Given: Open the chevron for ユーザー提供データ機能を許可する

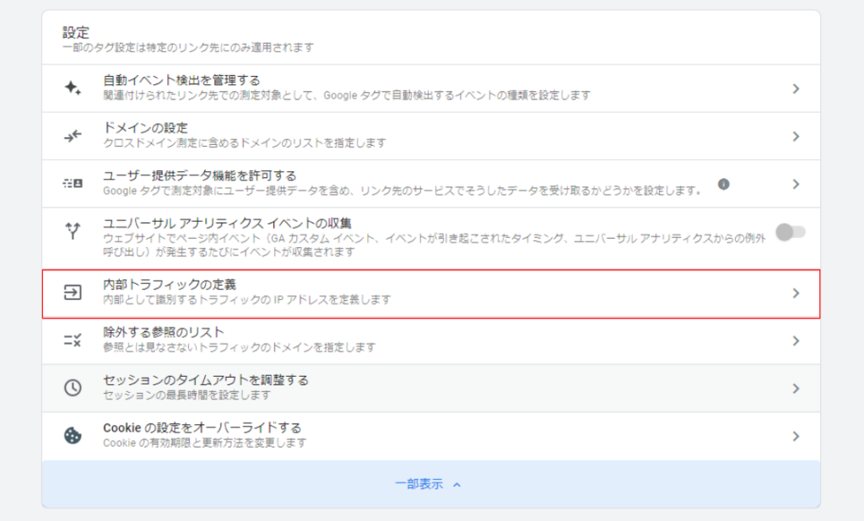Looking at the screenshot, I should tap(796, 184).
